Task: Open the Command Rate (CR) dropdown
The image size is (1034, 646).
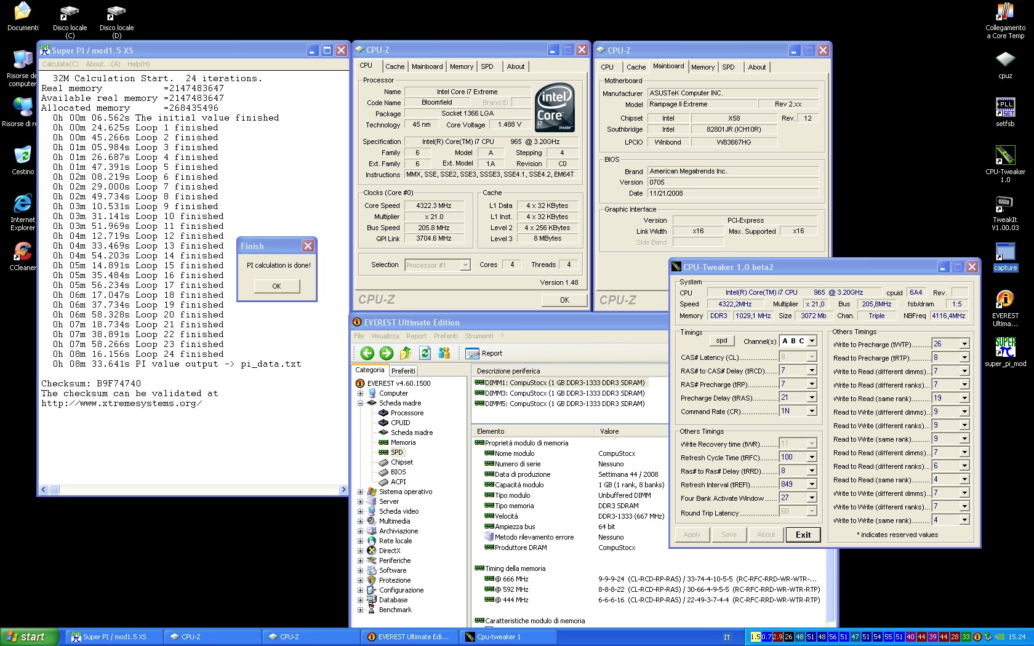Action: 812,411
